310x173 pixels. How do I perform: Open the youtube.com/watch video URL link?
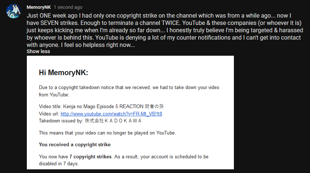(111, 114)
